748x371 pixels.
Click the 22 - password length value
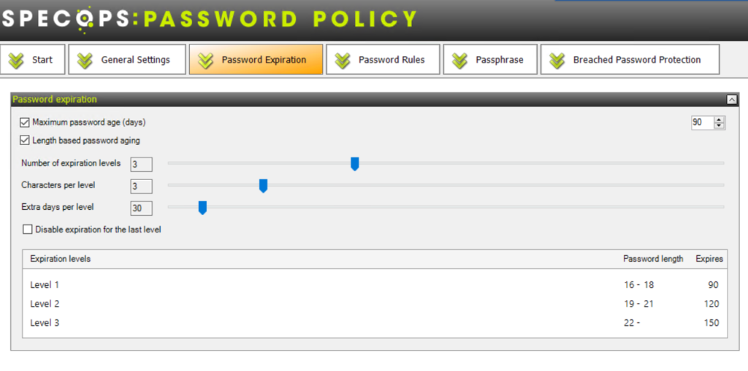tap(632, 323)
